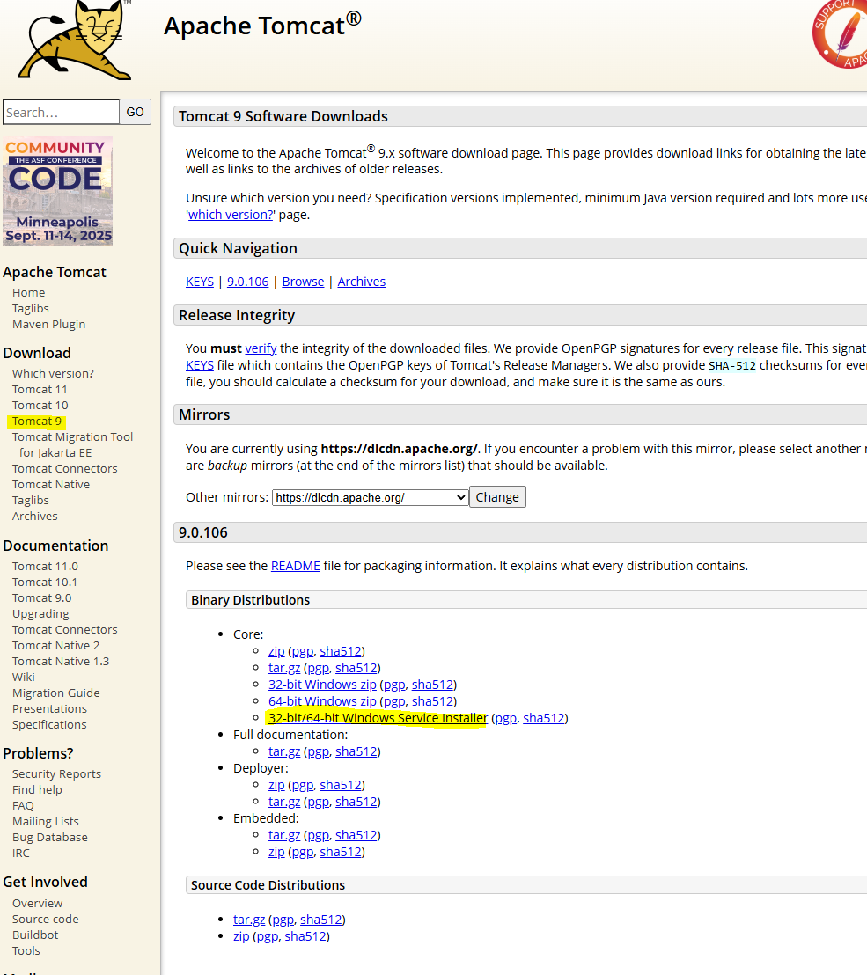Screen dimensions: 867x975
Task: Open sha512 for Windows Service Installer
Action: pos(544,718)
